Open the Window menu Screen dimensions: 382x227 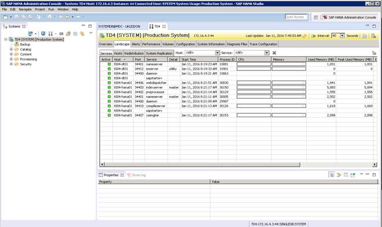click(x=63, y=9)
